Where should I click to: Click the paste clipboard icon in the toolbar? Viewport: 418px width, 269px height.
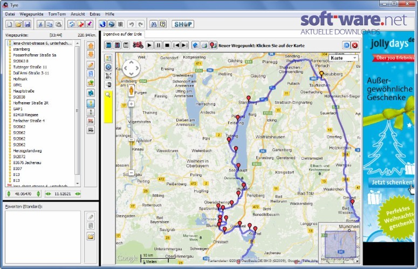[x=58, y=24]
